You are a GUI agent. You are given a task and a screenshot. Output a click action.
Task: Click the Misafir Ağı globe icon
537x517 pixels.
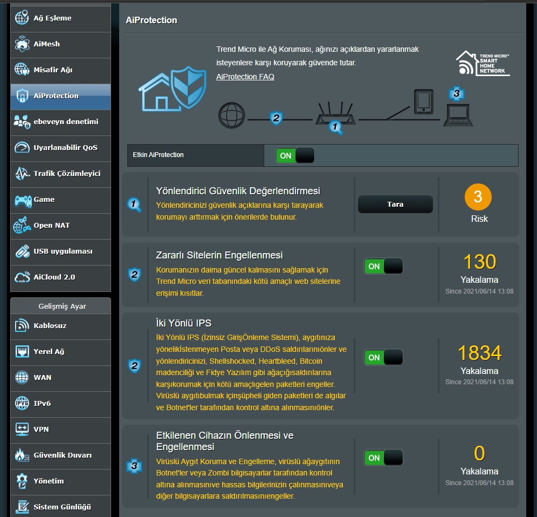click(22, 70)
